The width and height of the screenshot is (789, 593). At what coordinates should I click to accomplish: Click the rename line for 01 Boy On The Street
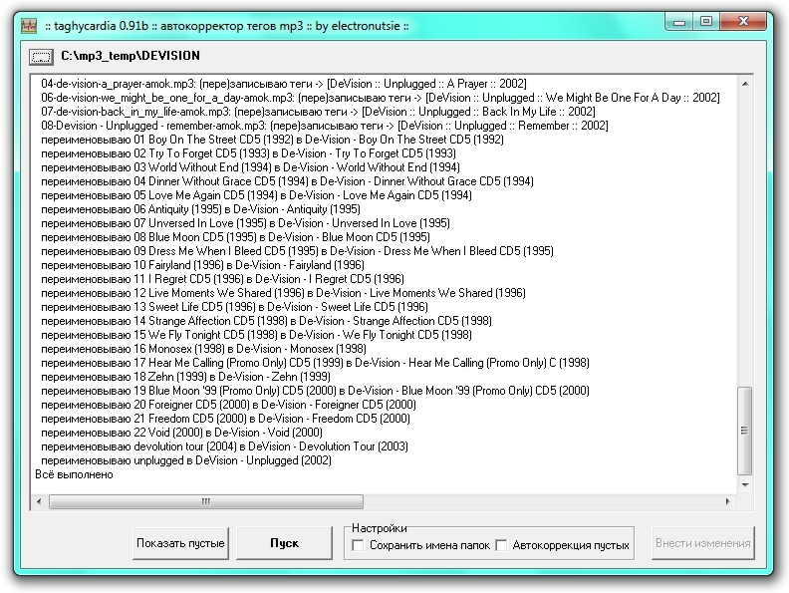click(272, 140)
